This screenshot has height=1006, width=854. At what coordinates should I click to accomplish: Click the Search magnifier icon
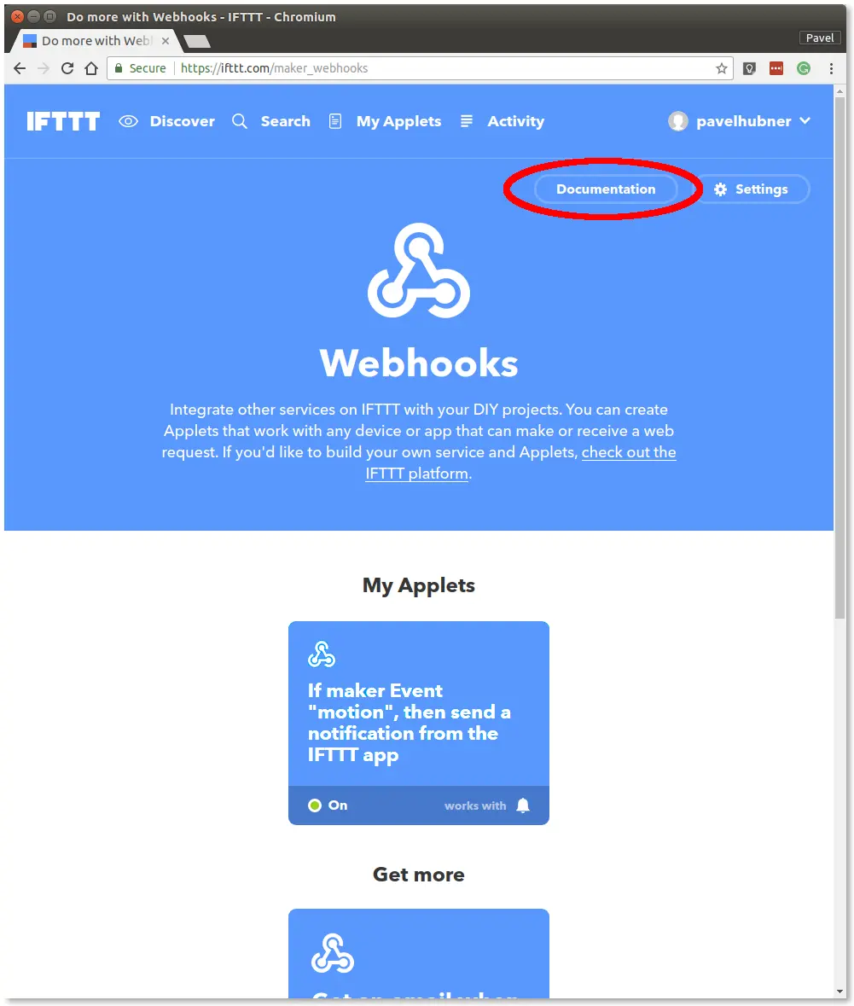coord(240,121)
